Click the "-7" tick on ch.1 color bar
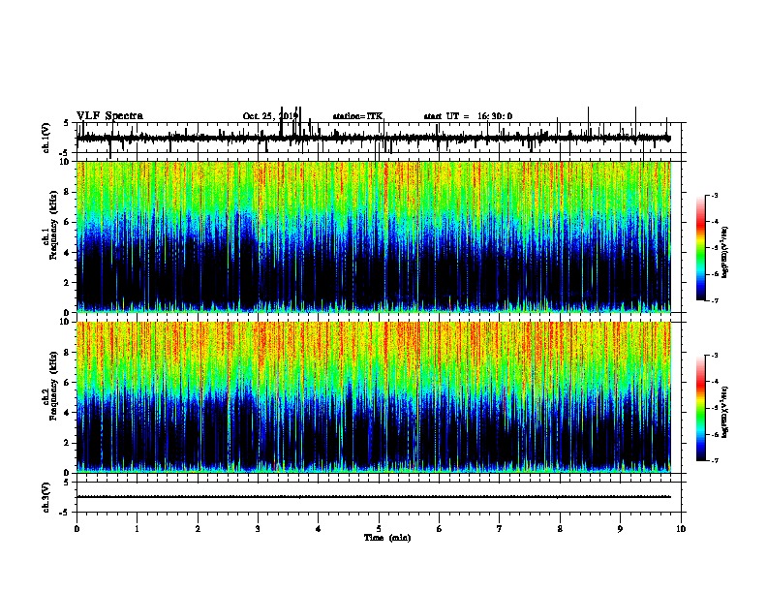Viewport: 767px width, 593px height. pyautogui.click(x=714, y=300)
